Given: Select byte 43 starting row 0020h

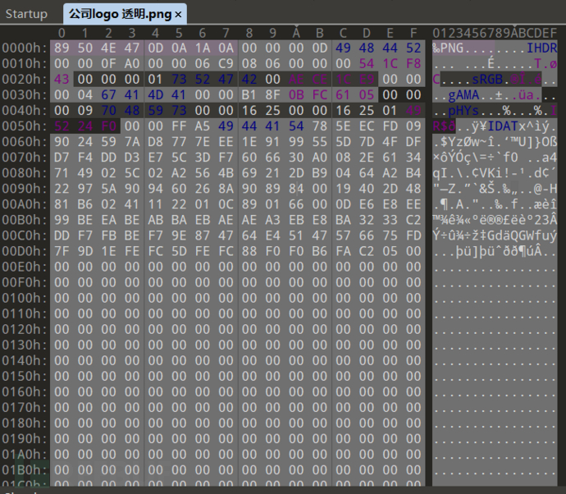Looking at the screenshot, I should coord(62,79).
